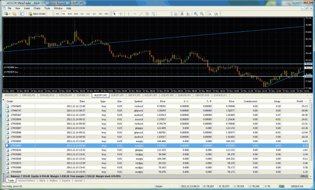
Task: Click the Profiles folder icon
Action: point(15,14)
